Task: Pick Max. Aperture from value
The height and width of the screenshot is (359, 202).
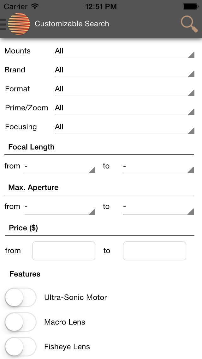Action: (60, 207)
